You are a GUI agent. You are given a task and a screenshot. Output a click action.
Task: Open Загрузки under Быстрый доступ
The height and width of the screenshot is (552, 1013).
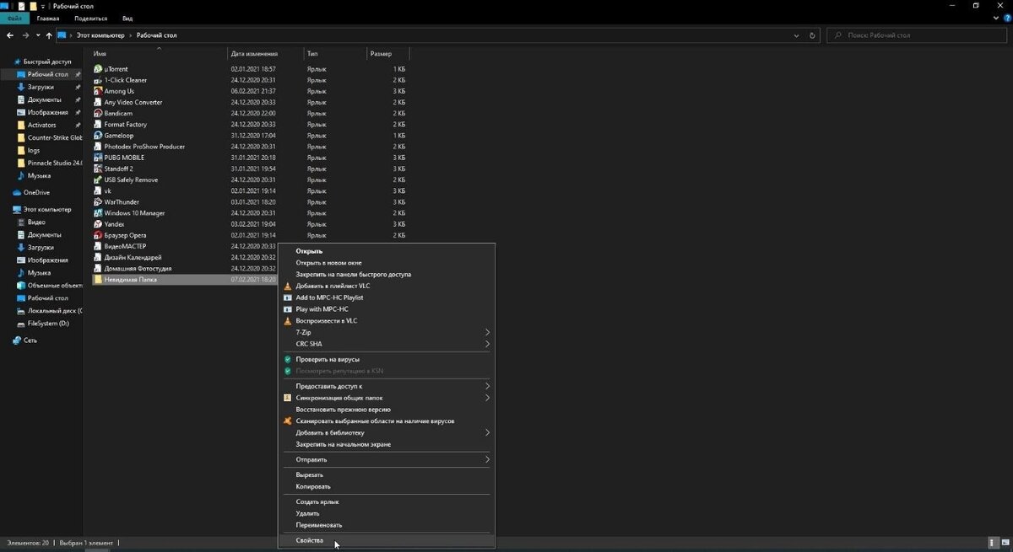[x=41, y=87]
